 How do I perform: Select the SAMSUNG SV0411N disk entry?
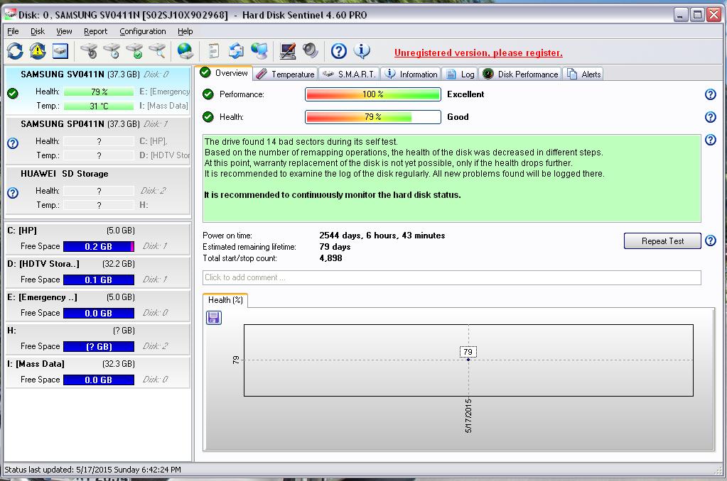98,91
